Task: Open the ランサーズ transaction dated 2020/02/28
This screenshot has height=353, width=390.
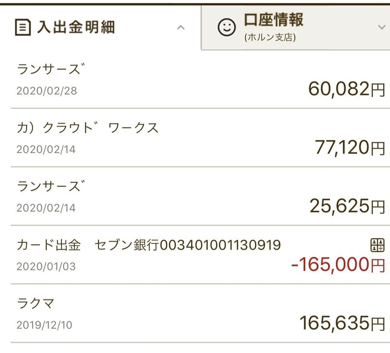Action: (195, 80)
